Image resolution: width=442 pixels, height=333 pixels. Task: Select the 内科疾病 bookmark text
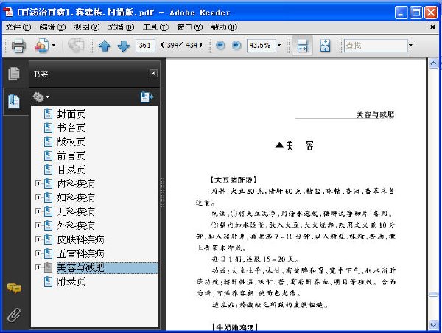76,183
